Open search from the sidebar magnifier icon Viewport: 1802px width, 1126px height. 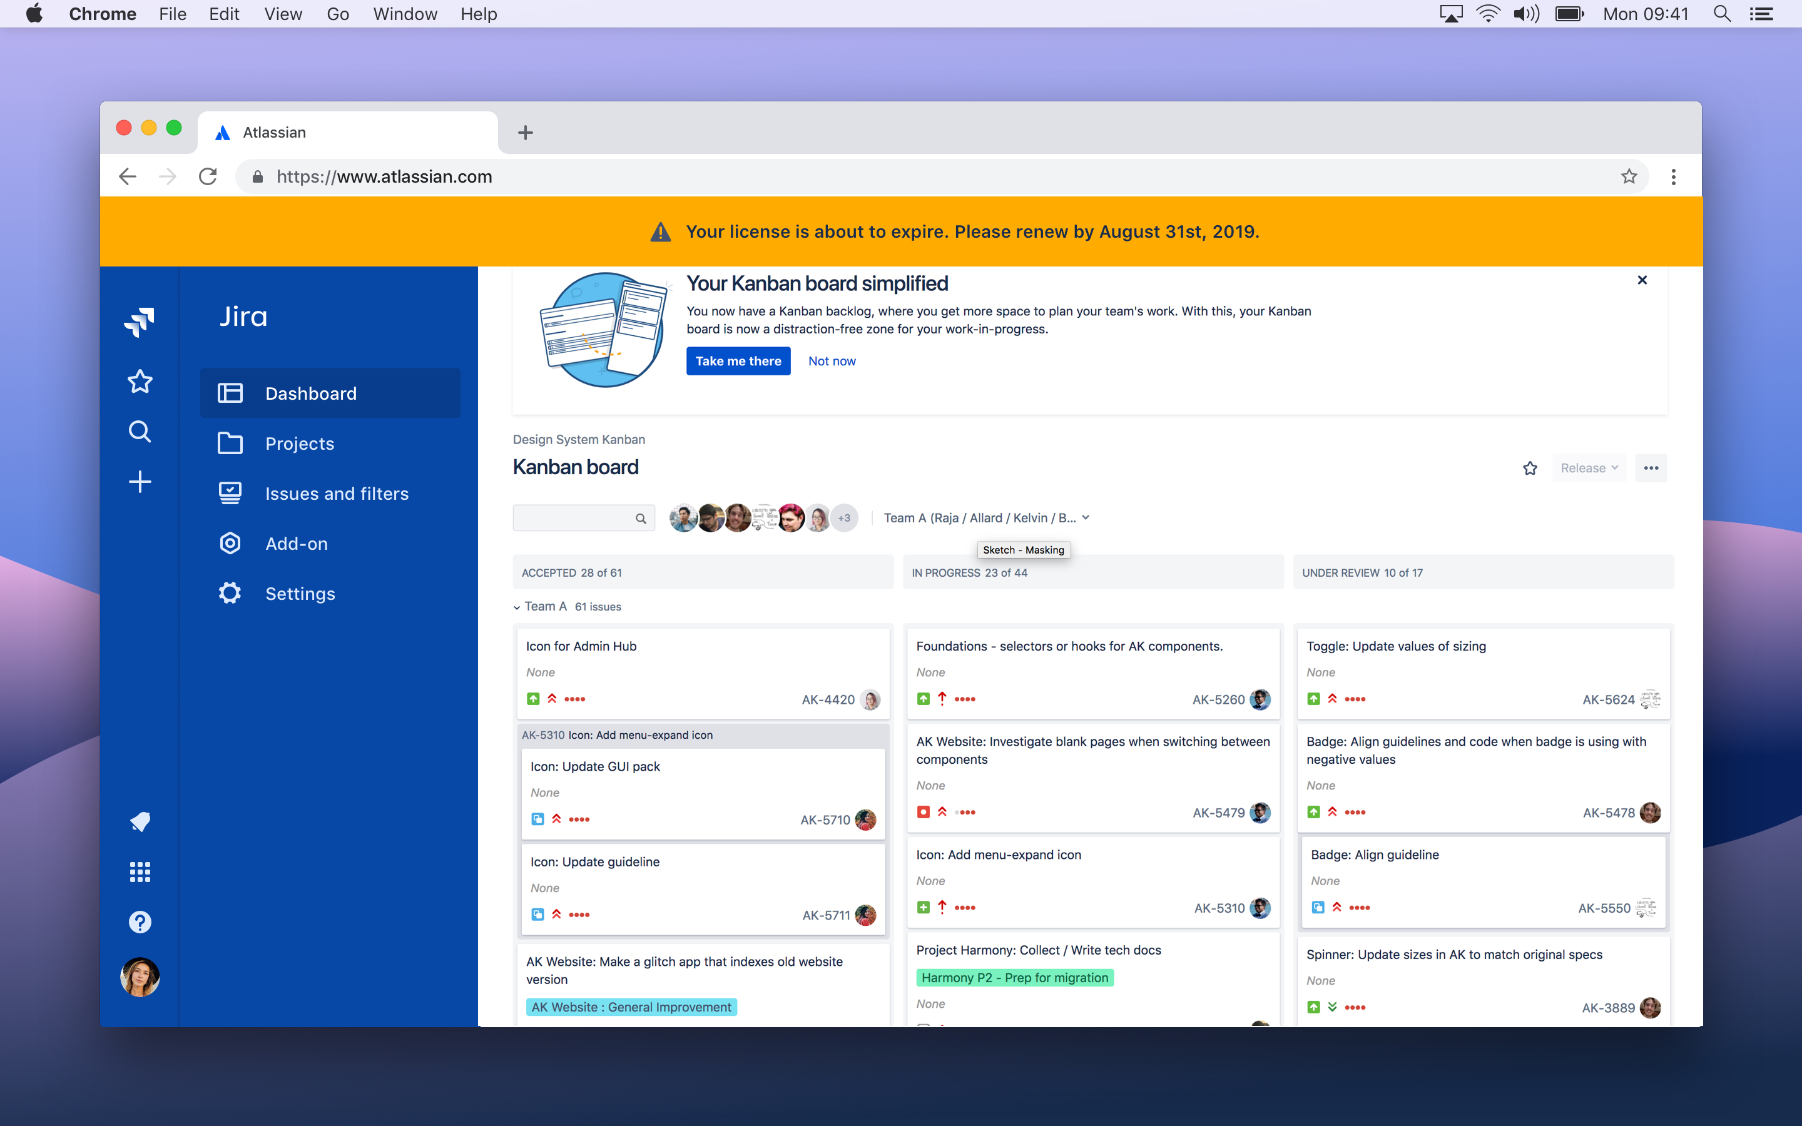[140, 432]
